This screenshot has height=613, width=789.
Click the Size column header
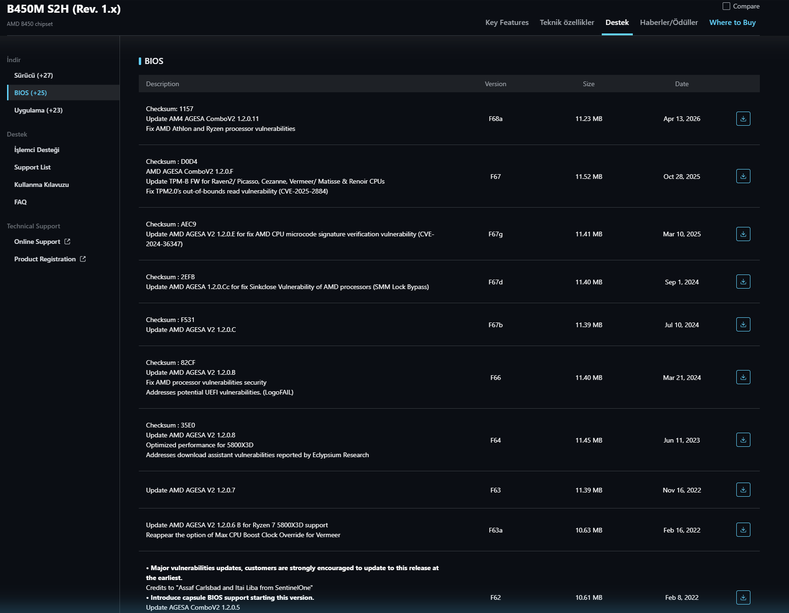click(x=589, y=84)
